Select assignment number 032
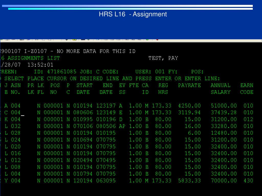 pyautogui.click(x=16, y=126)
